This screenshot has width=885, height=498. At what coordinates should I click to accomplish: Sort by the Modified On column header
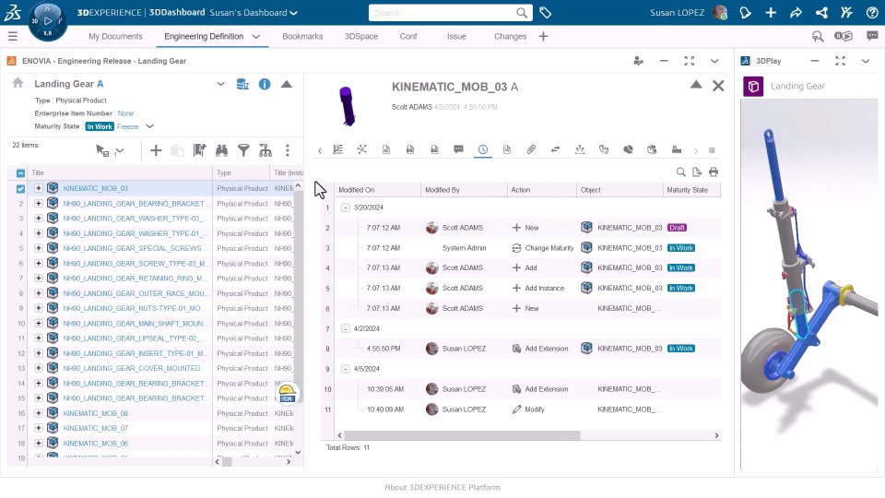356,190
